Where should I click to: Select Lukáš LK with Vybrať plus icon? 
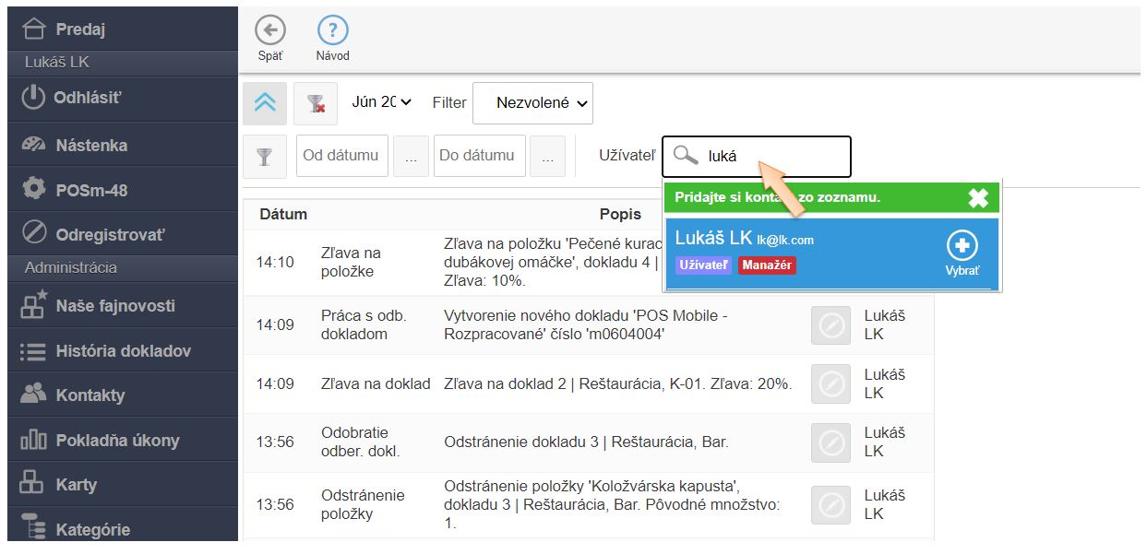click(x=962, y=246)
